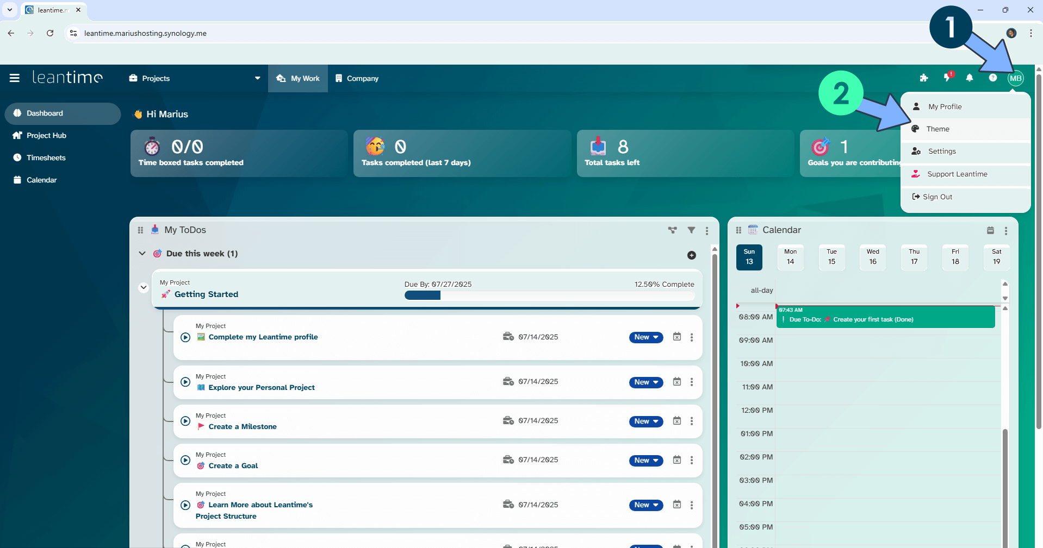The width and height of the screenshot is (1043, 548).
Task: Click the due date 07/14/2025 on Create a Goal
Action: (x=538, y=460)
